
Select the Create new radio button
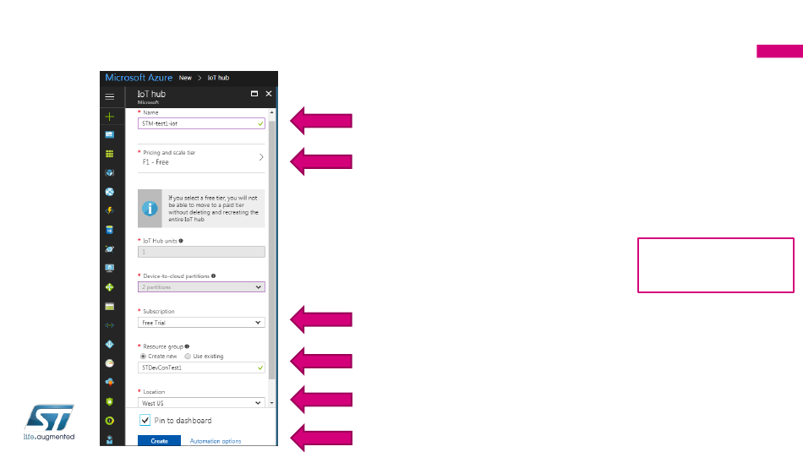pyautogui.click(x=144, y=357)
